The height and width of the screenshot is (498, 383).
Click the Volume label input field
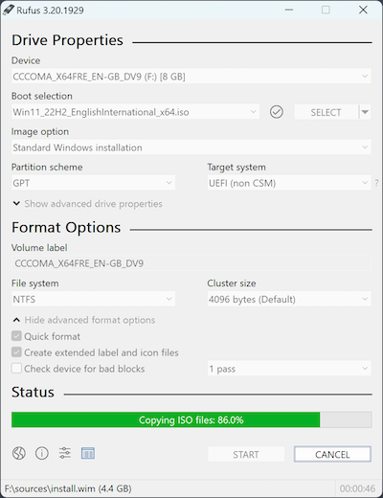coord(191,263)
